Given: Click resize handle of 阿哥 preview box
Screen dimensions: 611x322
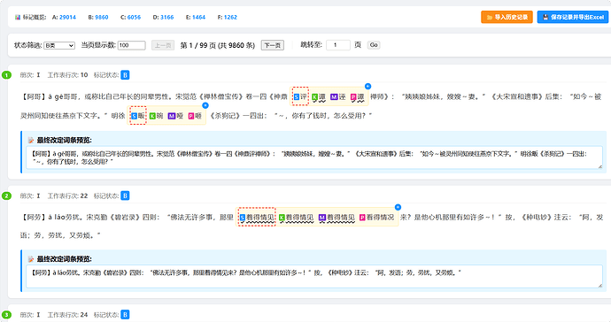Looking at the screenshot, I should pos(600,166).
